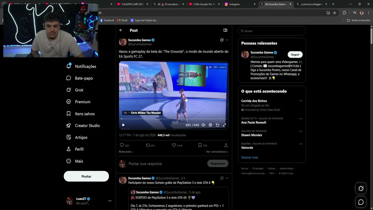Switch to the Instagram browser tab
The image size is (373, 210).
(x=240, y=4)
